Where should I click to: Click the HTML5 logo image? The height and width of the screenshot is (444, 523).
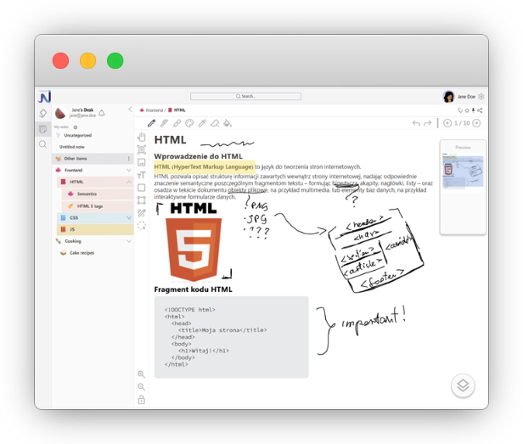194,243
